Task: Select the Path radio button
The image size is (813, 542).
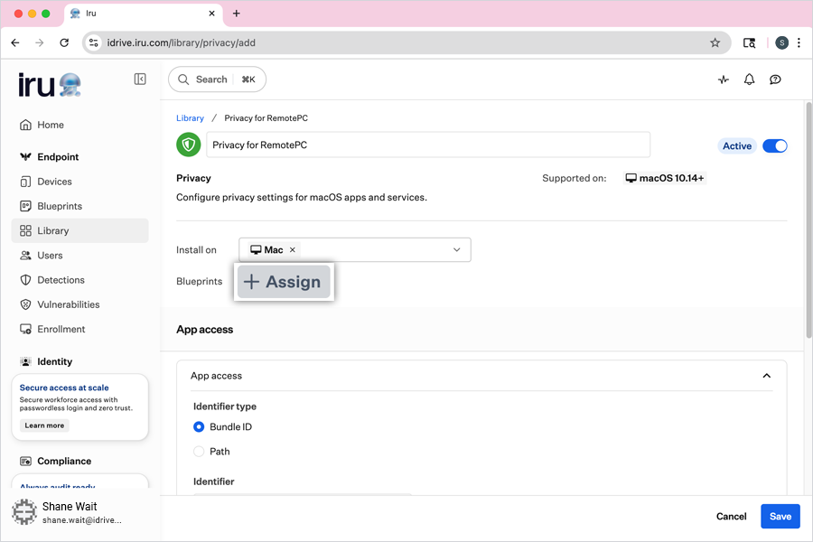Action: pos(199,452)
